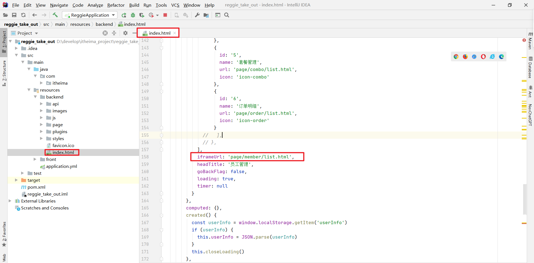Viewport: 534px width, 263px height.
Task: Toggle the Web tool window
Action: coord(4,258)
